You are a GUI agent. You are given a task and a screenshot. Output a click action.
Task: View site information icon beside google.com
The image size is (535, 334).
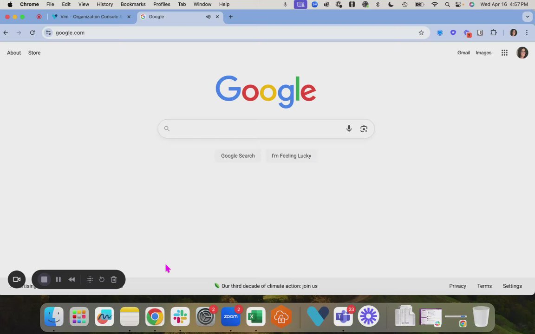[x=48, y=33]
